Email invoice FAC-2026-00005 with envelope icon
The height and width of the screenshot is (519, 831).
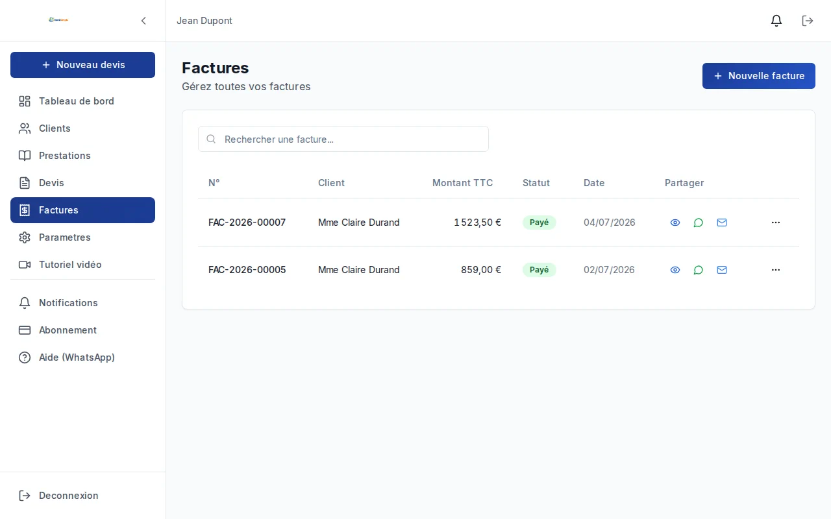722,270
